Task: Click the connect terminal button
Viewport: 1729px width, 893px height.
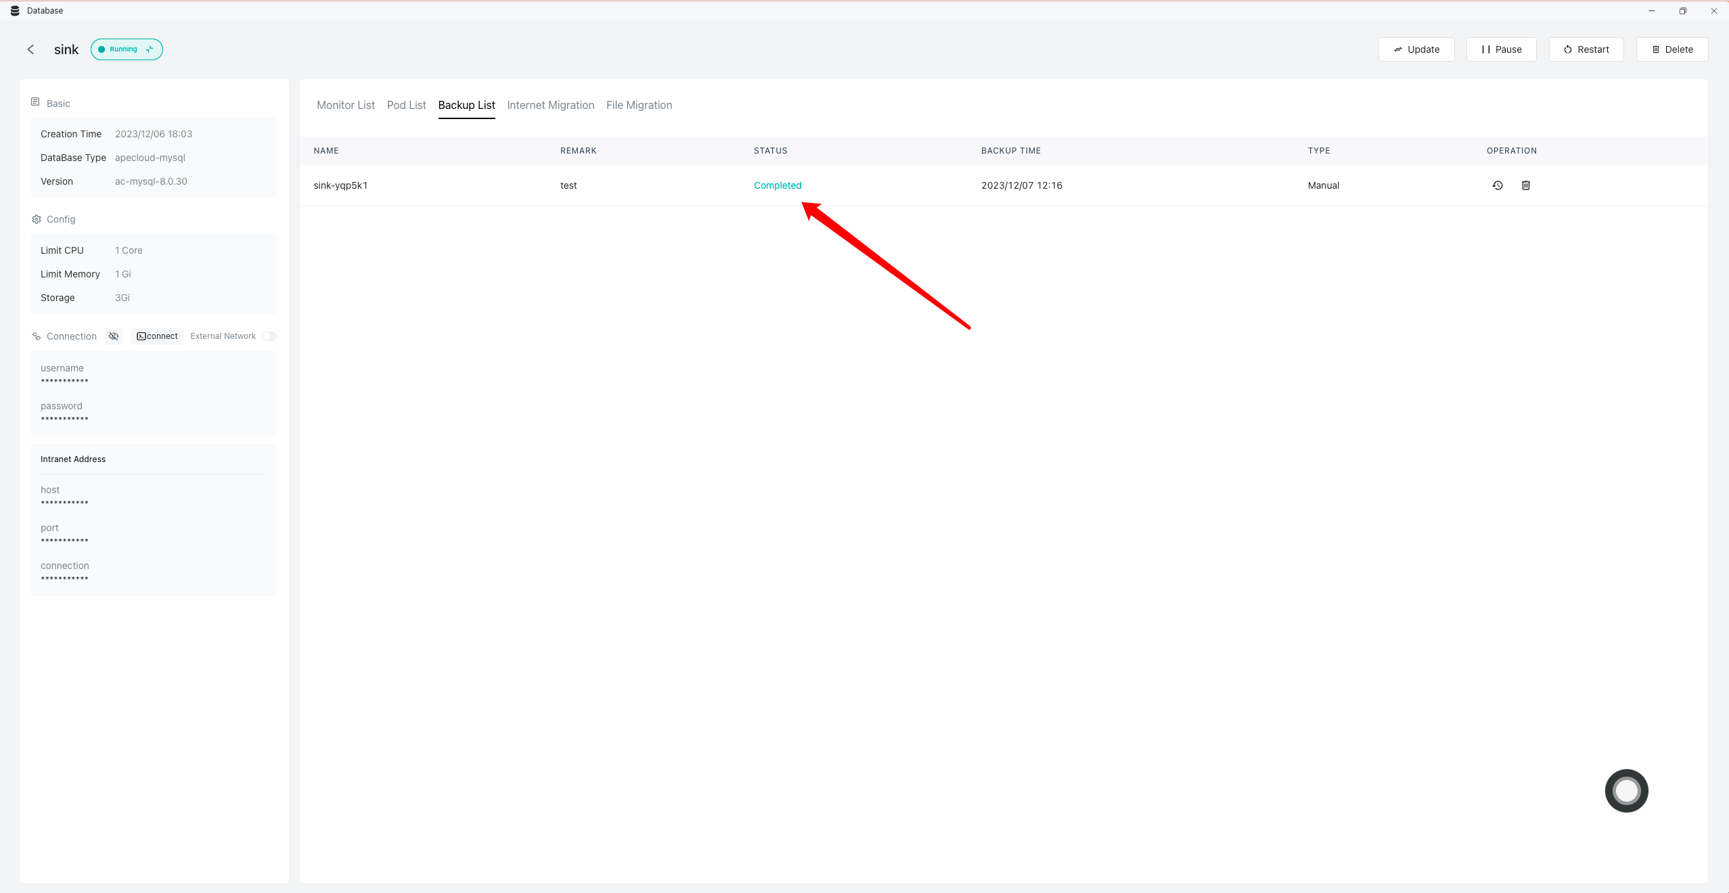Action: click(157, 336)
